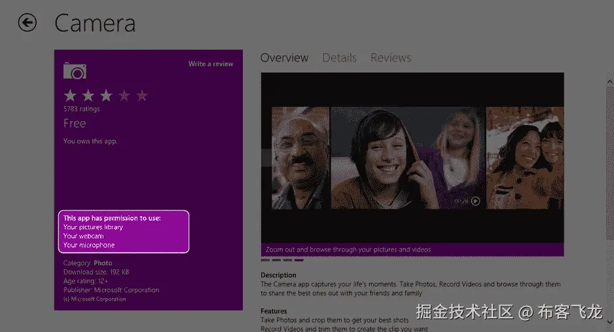The height and width of the screenshot is (332, 614).
Task: Click 'Your webcam' permission
Action: click(83, 236)
